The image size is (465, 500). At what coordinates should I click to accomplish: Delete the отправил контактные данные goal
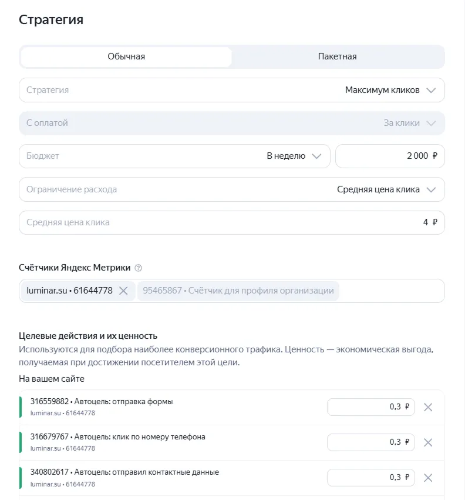pos(428,478)
